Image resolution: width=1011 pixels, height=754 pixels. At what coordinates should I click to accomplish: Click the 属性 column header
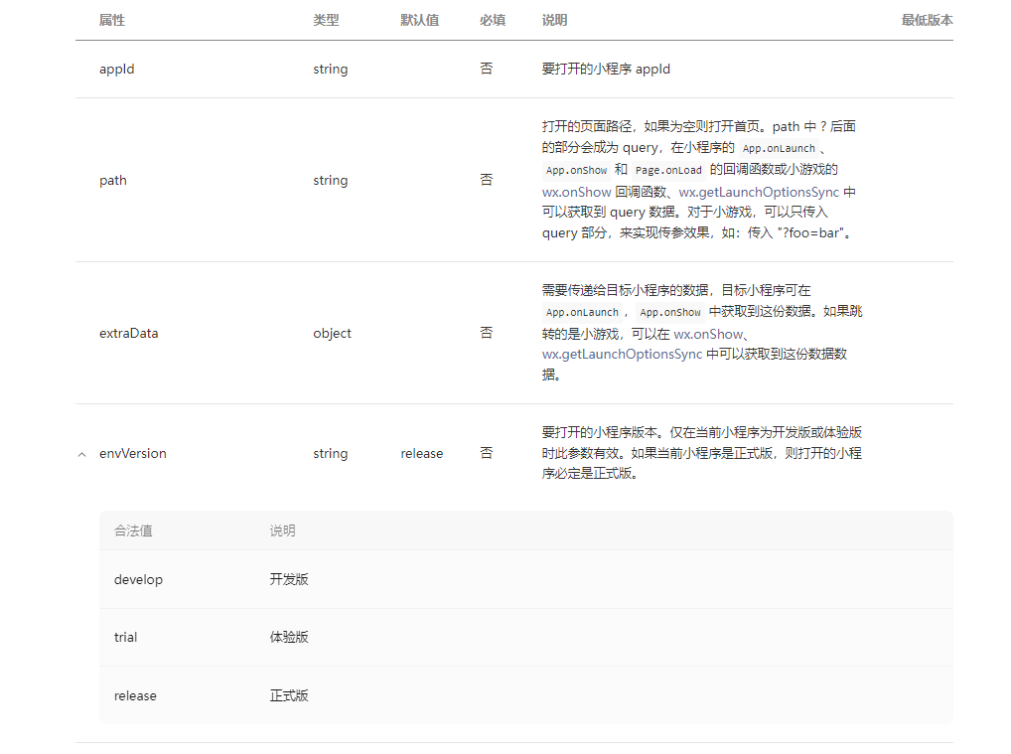point(111,20)
